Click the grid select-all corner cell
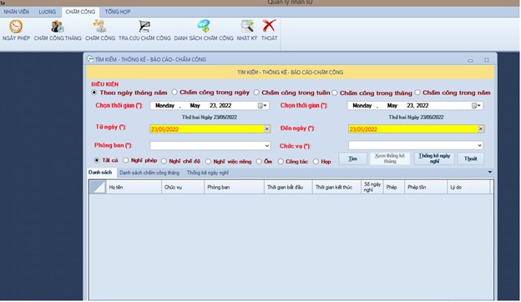 98,187
